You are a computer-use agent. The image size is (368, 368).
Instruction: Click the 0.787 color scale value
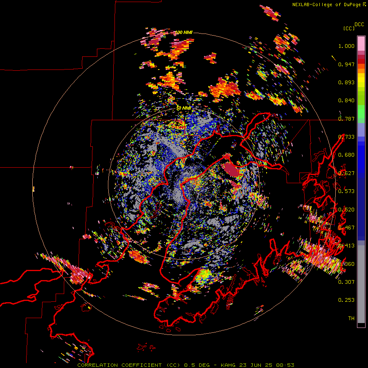[346, 119]
